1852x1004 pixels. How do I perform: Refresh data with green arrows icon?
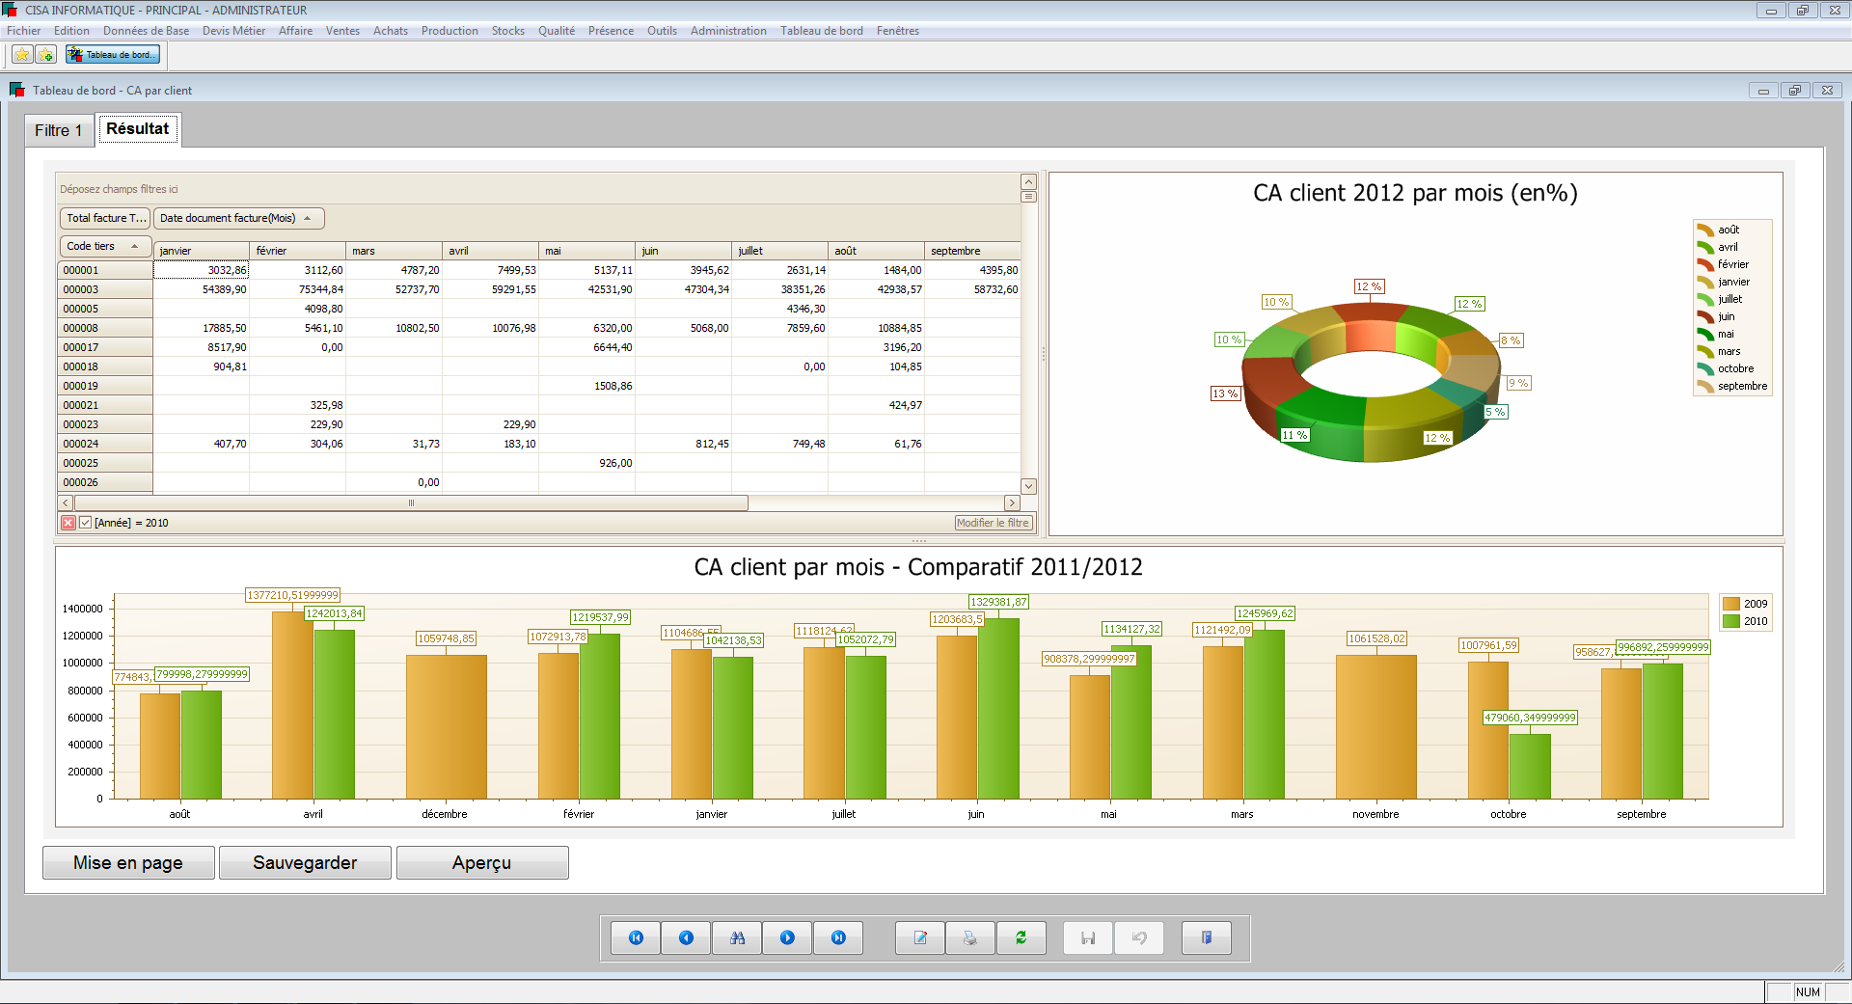[1021, 937]
